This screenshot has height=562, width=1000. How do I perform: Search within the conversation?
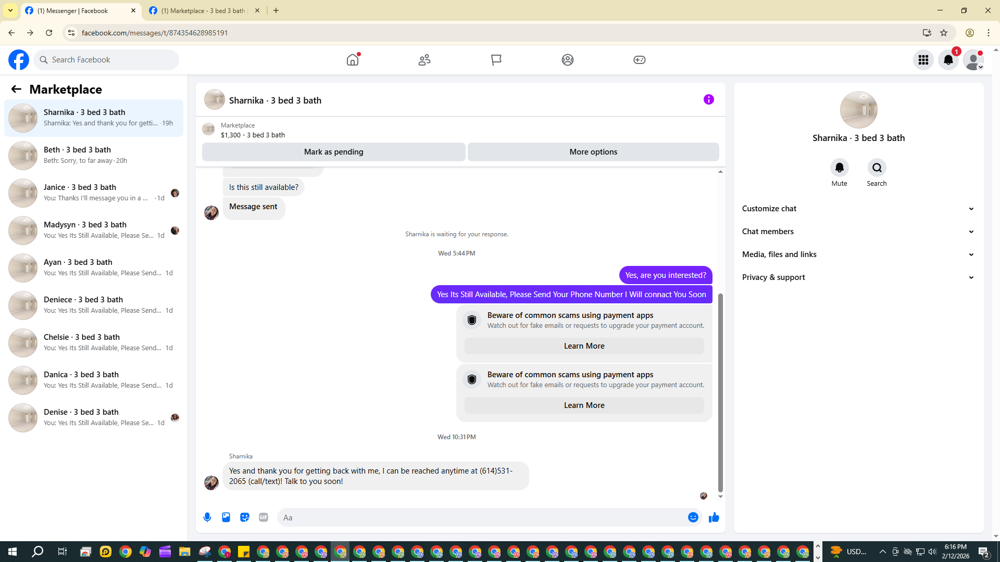(x=877, y=168)
